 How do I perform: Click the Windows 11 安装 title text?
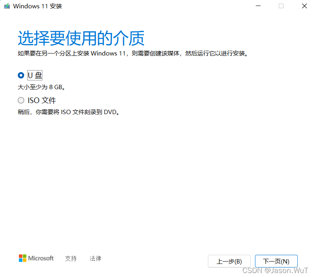click(x=38, y=6)
